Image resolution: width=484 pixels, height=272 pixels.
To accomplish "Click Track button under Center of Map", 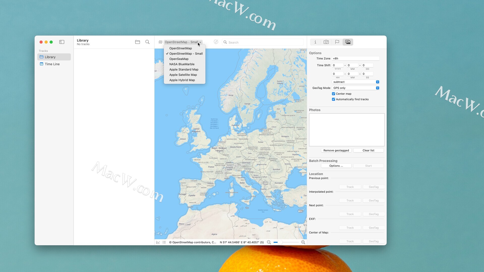I will point(350,241).
